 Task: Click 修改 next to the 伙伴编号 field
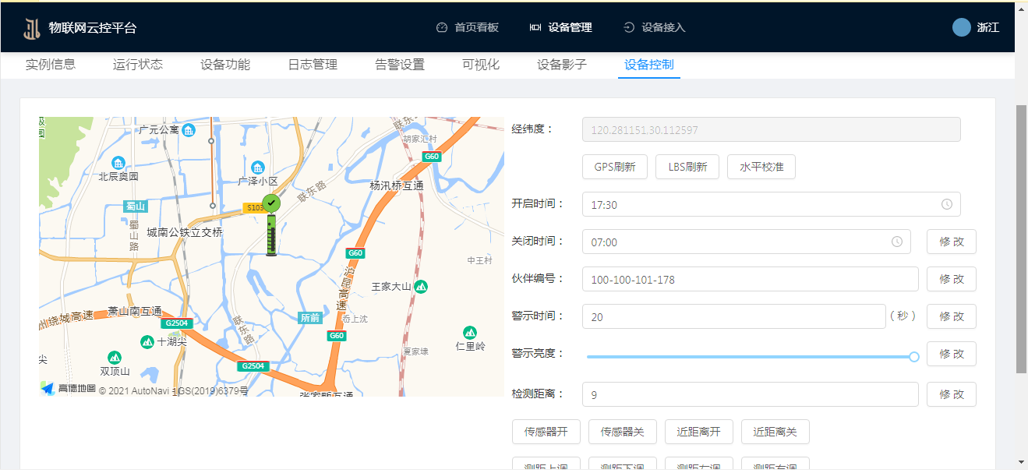click(x=951, y=279)
